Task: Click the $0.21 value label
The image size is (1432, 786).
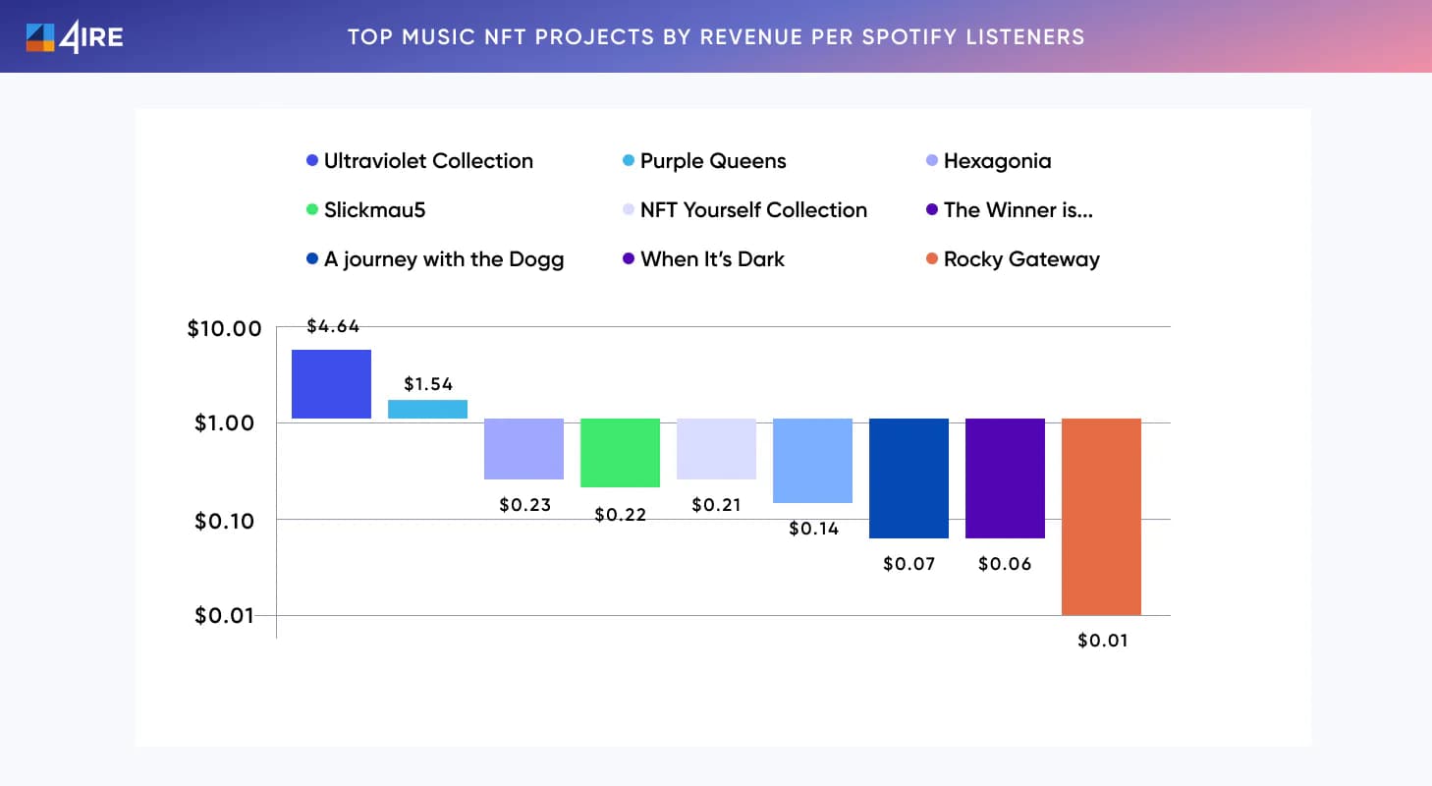Action: pyautogui.click(x=717, y=505)
